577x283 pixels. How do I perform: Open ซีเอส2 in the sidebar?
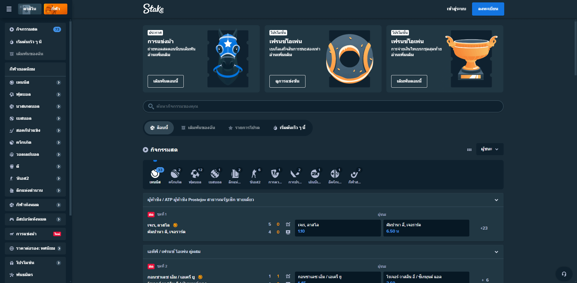point(35,178)
